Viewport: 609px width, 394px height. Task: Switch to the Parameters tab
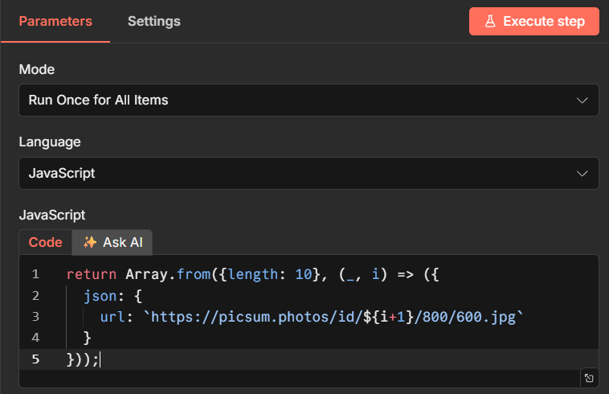[x=55, y=21]
